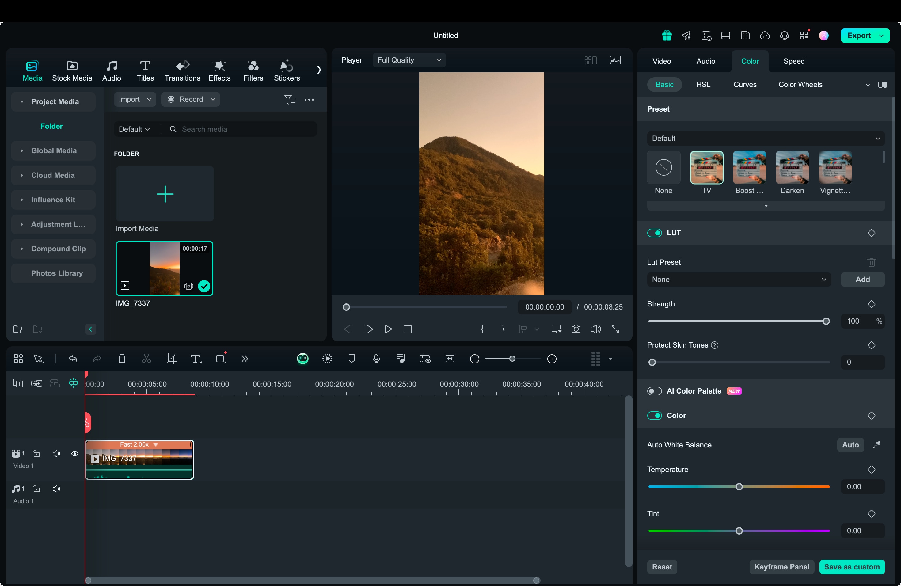The width and height of the screenshot is (901, 586).
Task: Undo the last action
Action: [73, 359]
